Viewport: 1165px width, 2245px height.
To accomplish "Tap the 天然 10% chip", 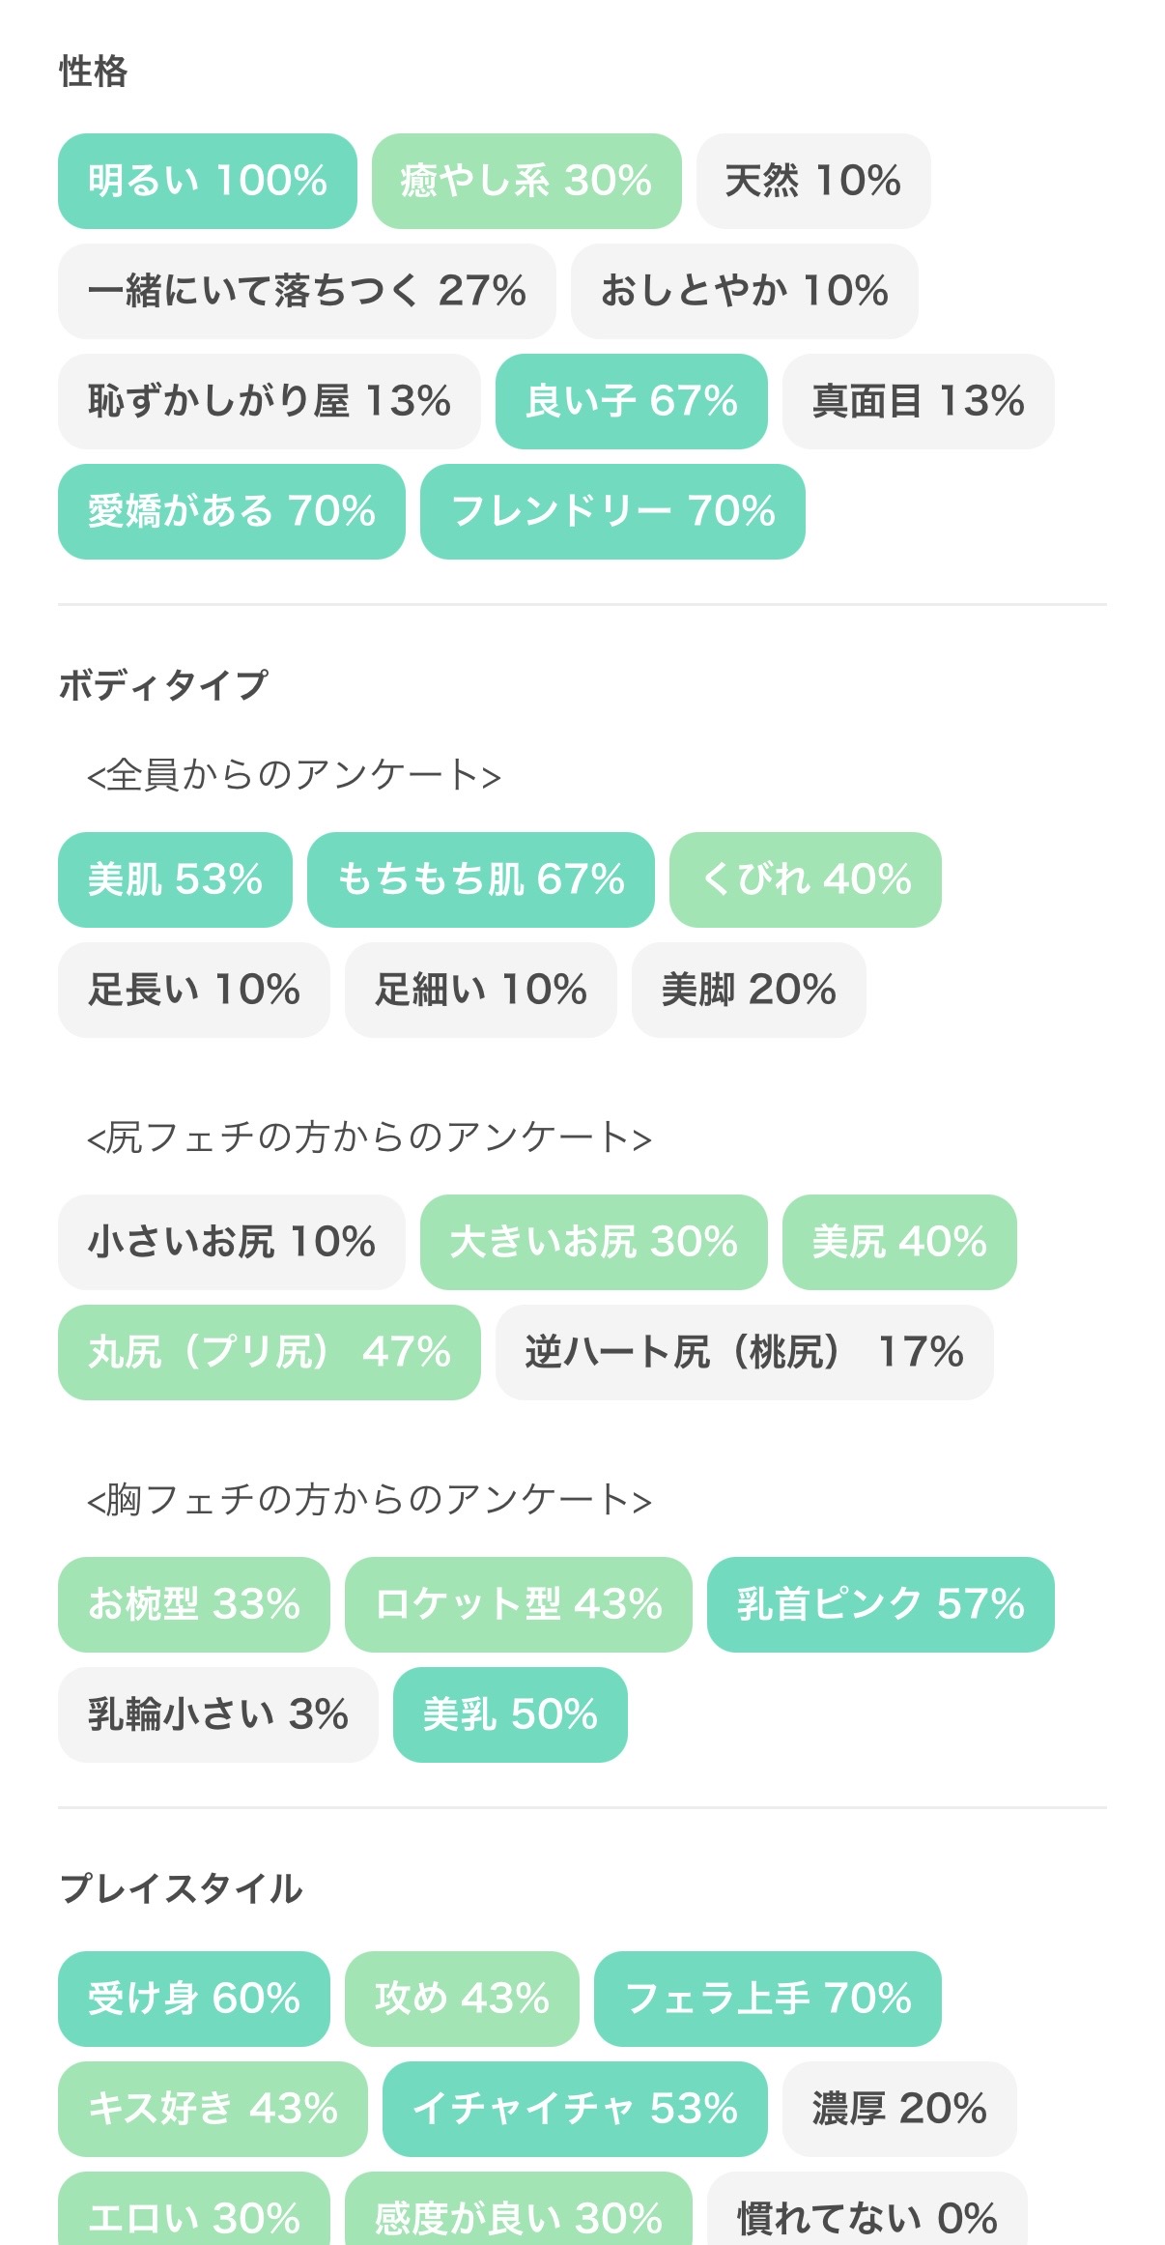I will tap(813, 181).
